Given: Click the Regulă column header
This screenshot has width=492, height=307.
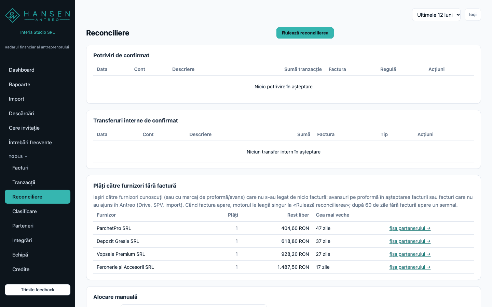Looking at the screenshot, I should tap(388, 69).
